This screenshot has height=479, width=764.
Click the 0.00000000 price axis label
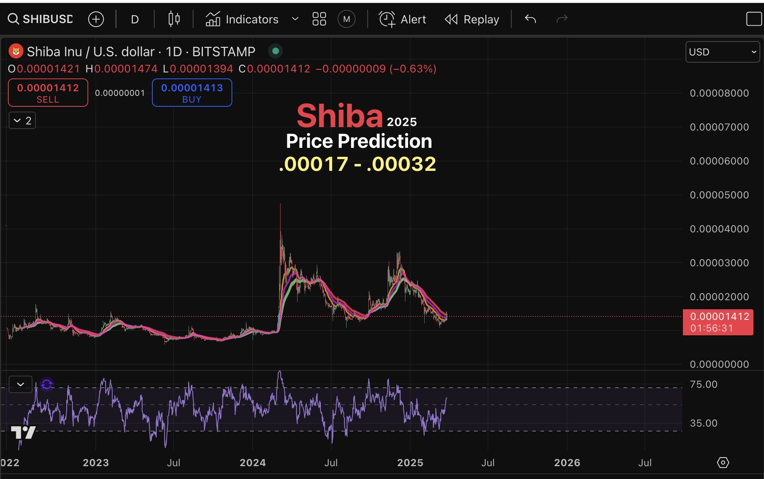pyautogui.click(x=719, y=364)
